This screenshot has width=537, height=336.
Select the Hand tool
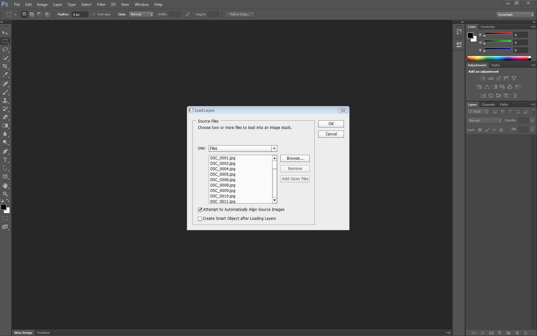pos(5,186)
